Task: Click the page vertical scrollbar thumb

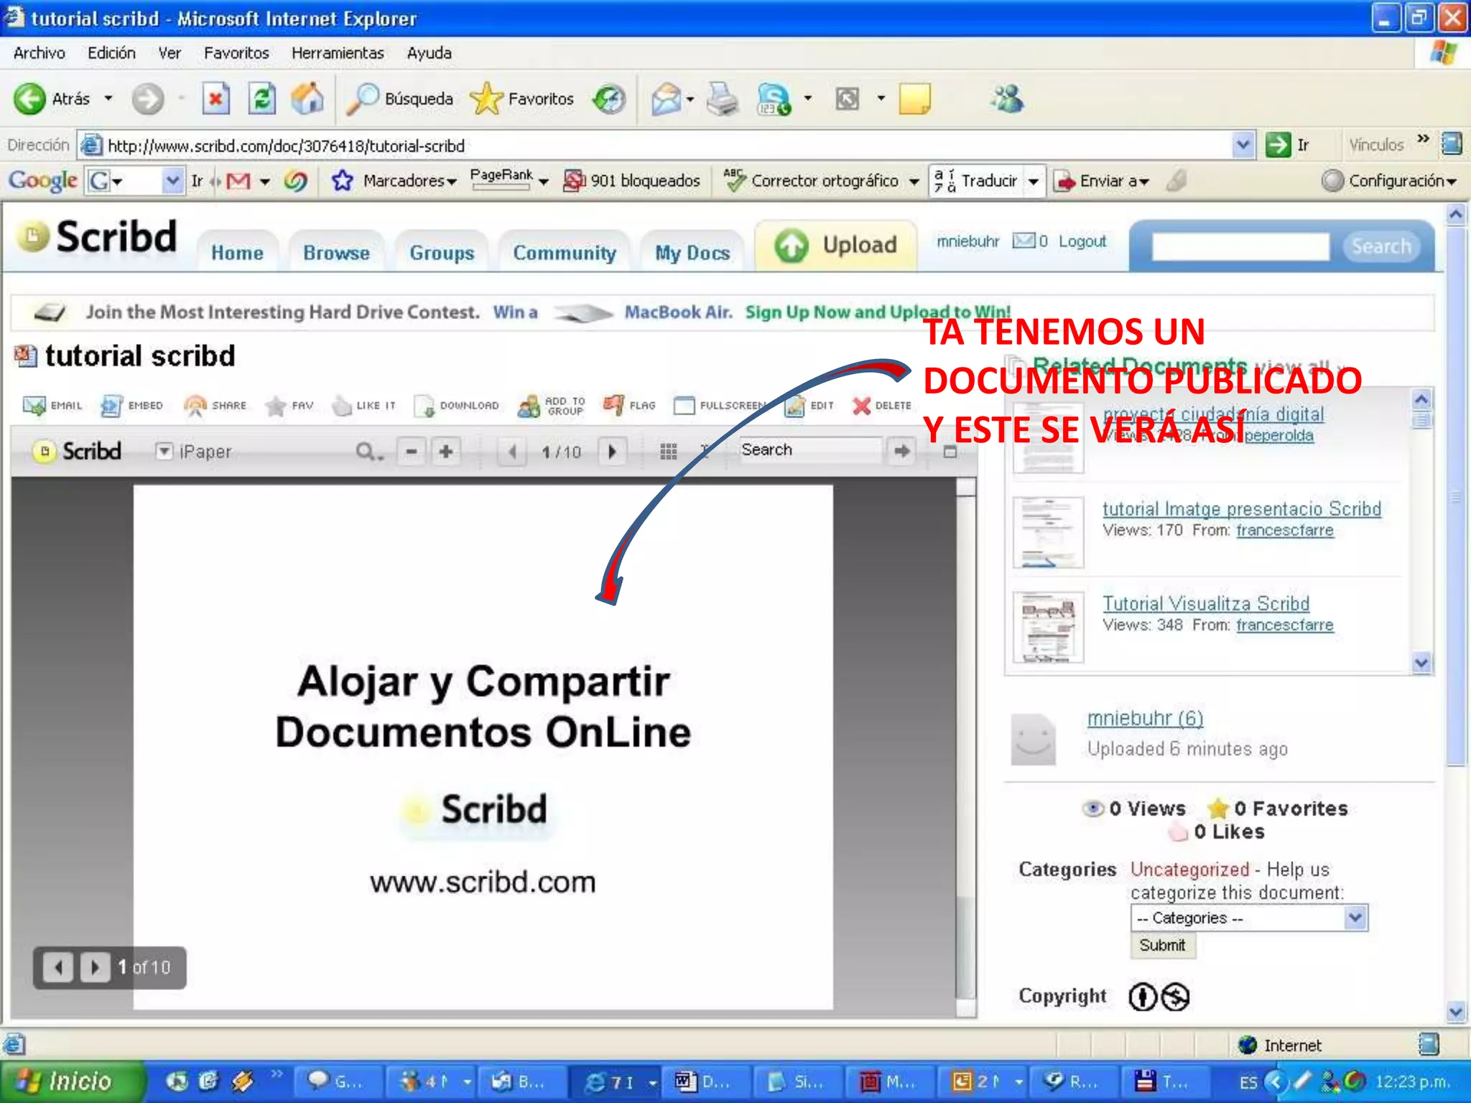Action: 1455,495
